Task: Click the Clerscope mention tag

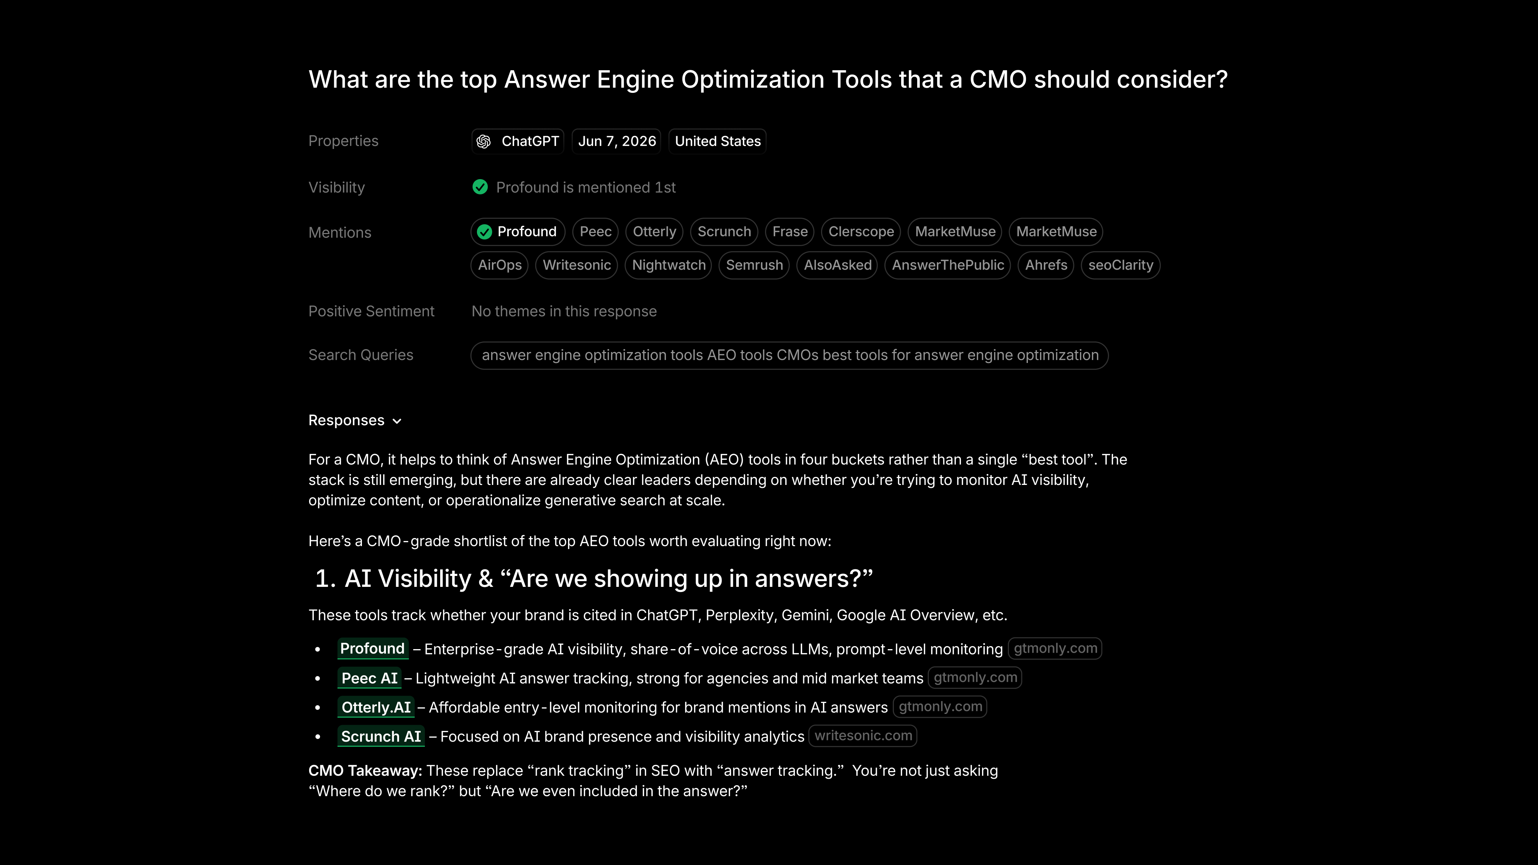Action: pyautogui.click(x=861, y=232)
